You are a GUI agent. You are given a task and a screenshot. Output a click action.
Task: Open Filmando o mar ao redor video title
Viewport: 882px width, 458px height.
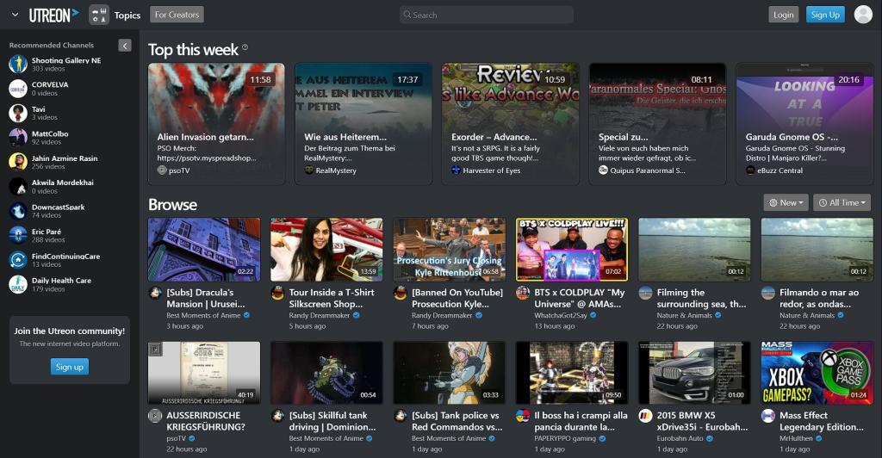(x=819, y=298)
